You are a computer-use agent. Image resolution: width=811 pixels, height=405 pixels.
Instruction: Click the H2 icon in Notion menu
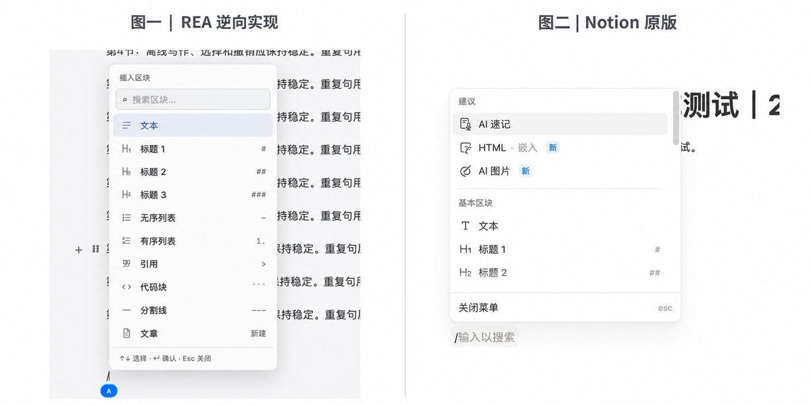coord(465,273)
